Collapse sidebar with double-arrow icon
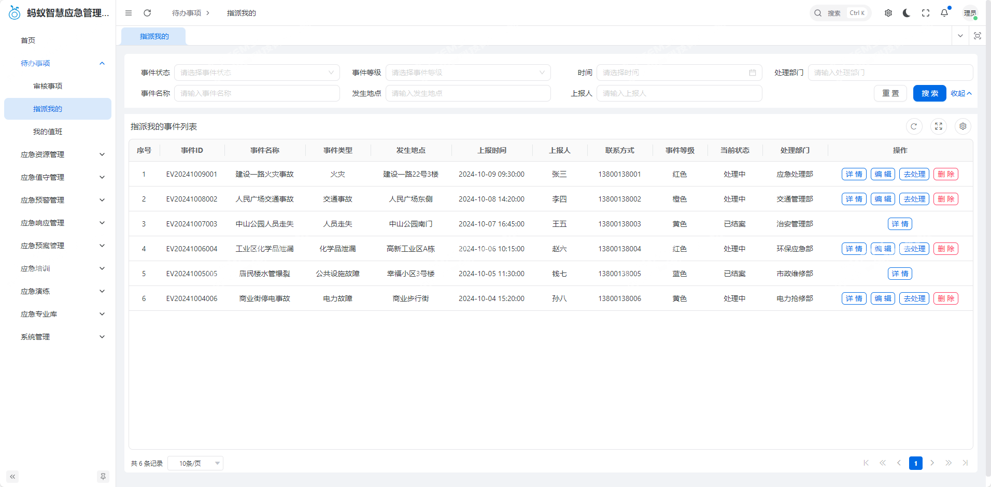 coord(12,476)
